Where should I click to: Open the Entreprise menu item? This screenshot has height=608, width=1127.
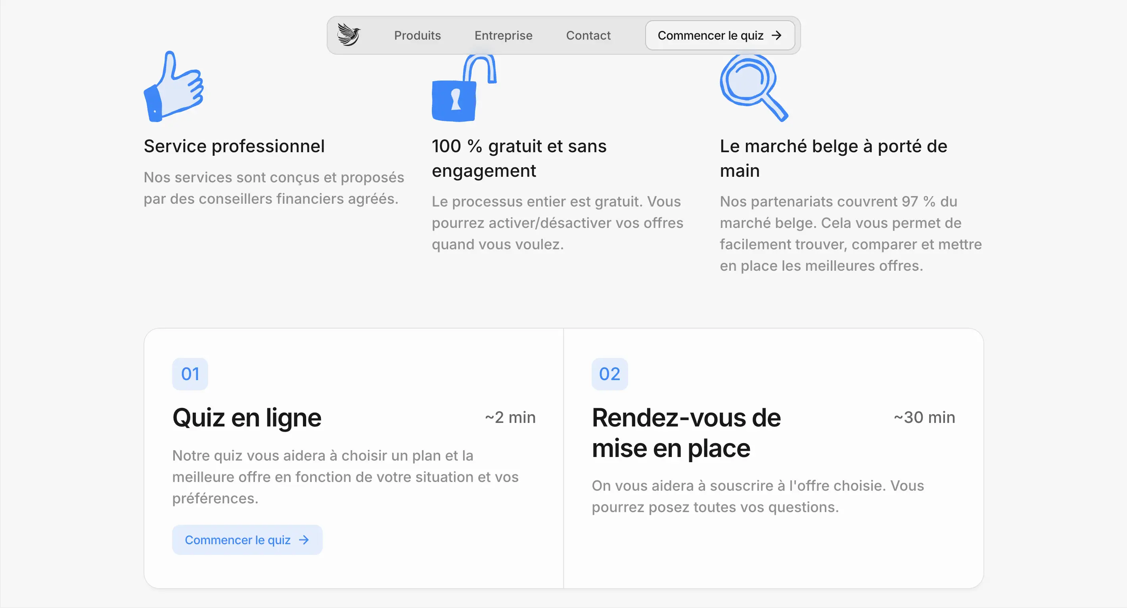pyautogui.click(x=503, y=35)
